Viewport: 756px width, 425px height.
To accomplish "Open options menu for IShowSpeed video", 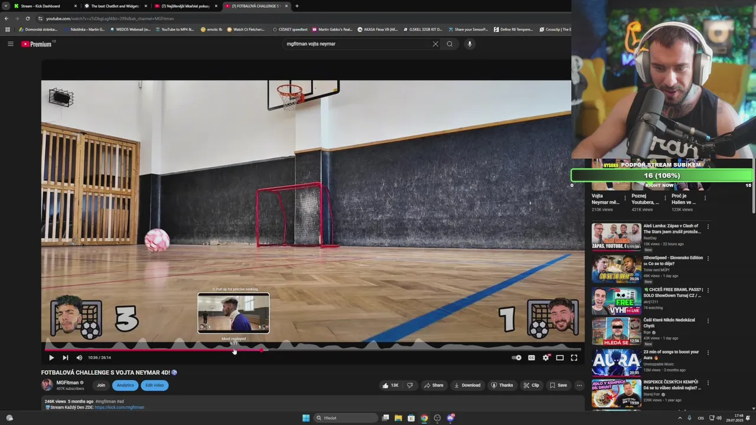I will [x=708, y=258].
